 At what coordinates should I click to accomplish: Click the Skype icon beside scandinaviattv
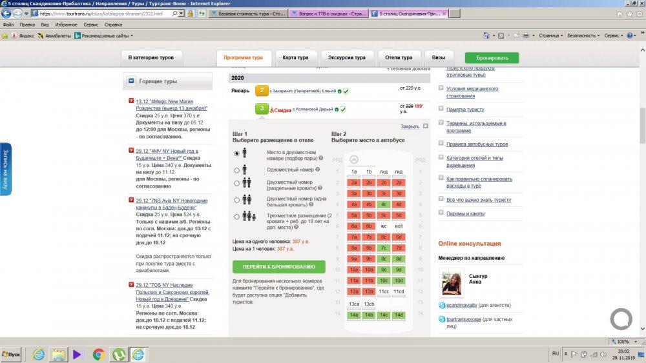443,305
